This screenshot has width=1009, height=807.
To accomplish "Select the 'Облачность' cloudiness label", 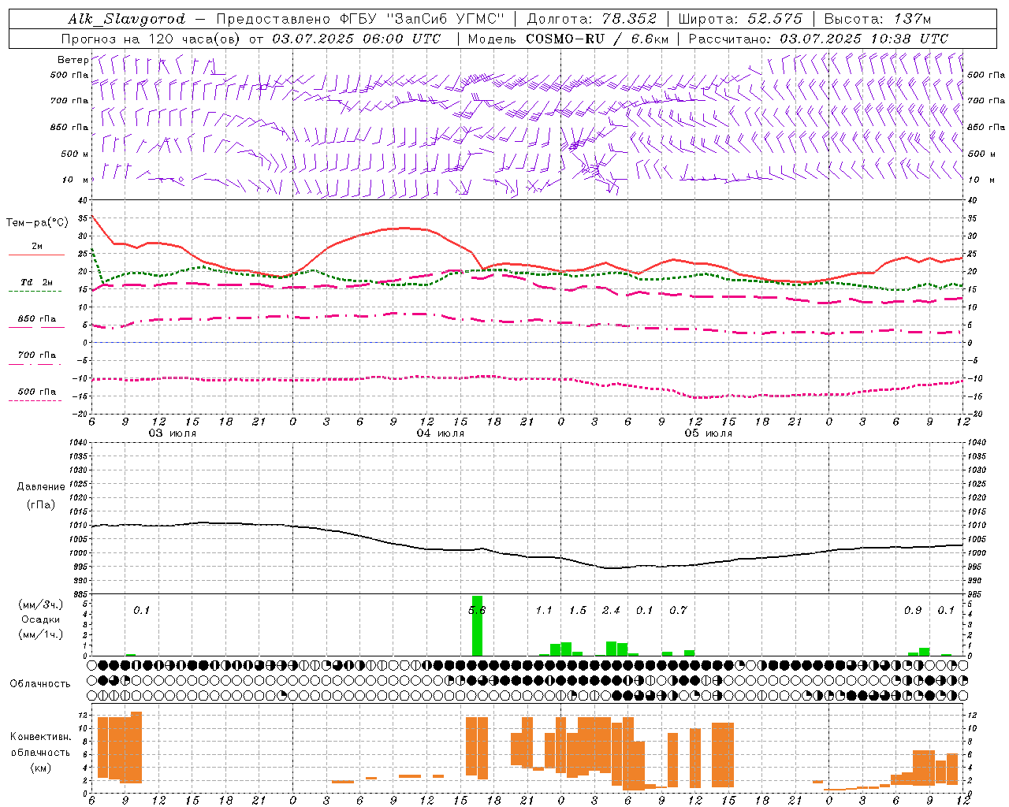I will point(40,684).
